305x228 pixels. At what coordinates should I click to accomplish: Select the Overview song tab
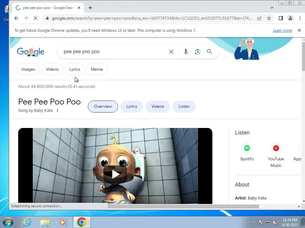(103, 107)
